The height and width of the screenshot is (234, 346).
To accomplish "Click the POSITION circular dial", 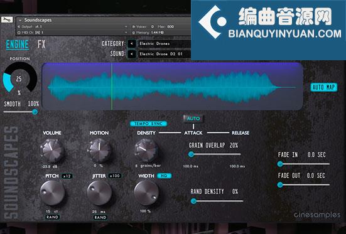I will (19, 77).
